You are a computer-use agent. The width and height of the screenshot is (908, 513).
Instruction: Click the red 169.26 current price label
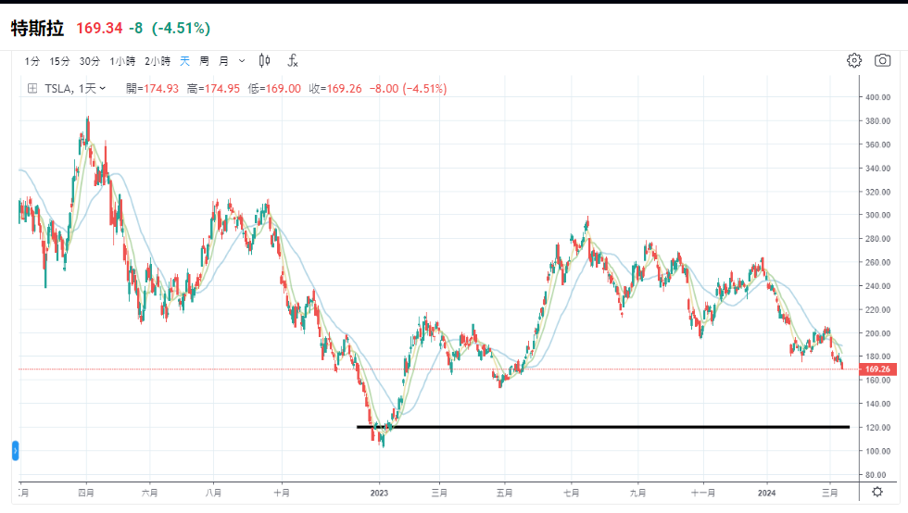click(878, 369)
